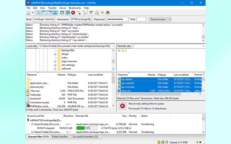The image size is (231, 144).
Task: Disconnect from the current server
Action: (79, 13)
